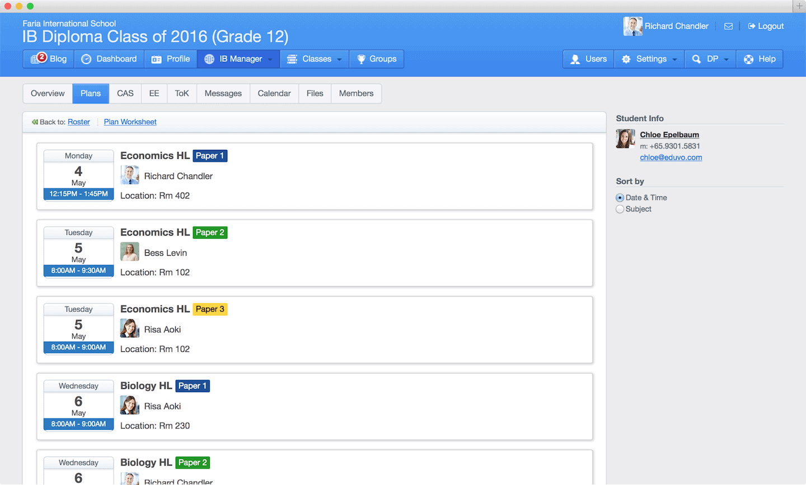Click Location: Rm 402 text
This screenshot has height=485, width=806.
(x=155, y=196)
